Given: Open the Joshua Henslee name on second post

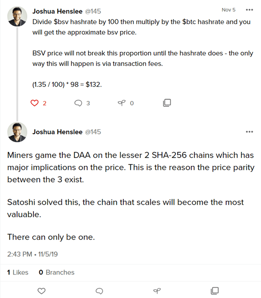Looking at the screenshot, I should click(58, 132).
